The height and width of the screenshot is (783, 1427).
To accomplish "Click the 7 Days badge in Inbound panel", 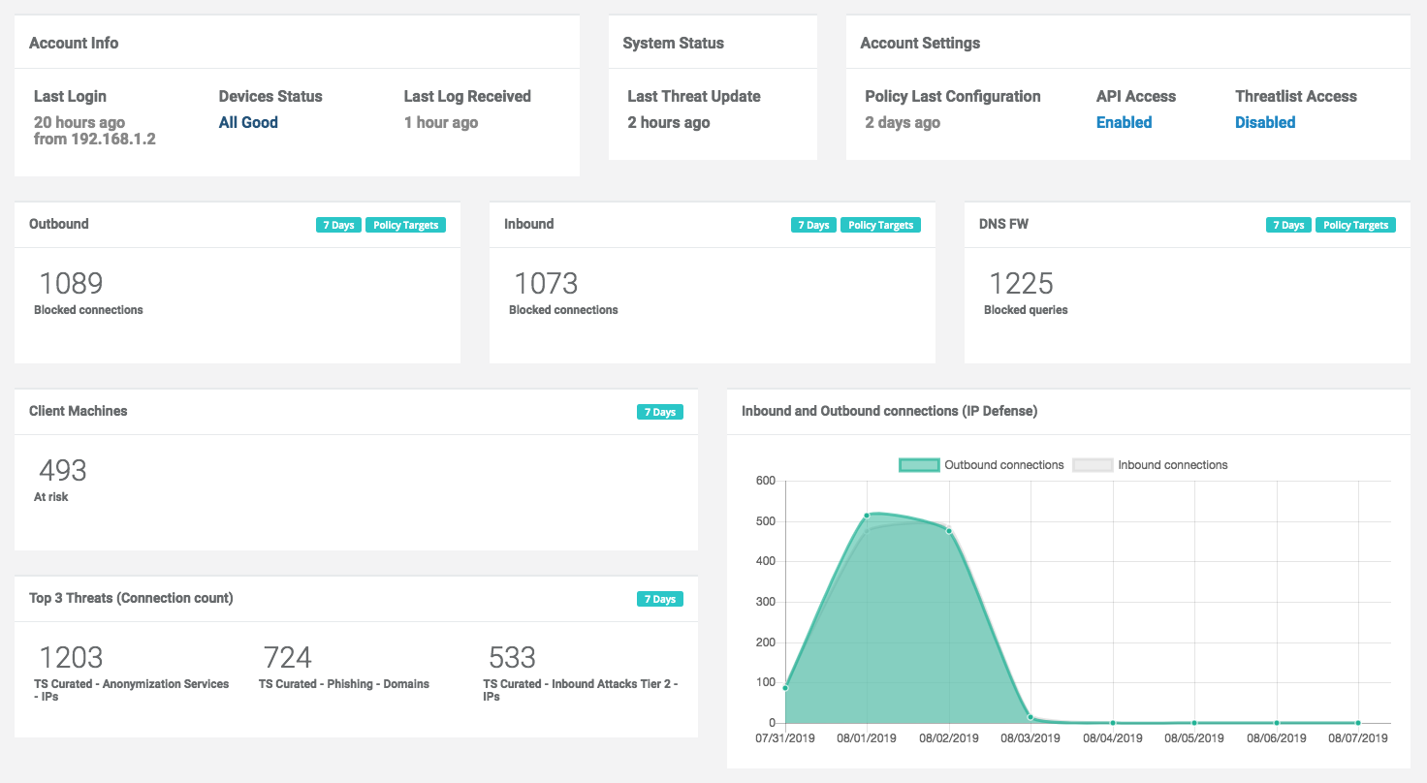I will (x=813, y=225).
